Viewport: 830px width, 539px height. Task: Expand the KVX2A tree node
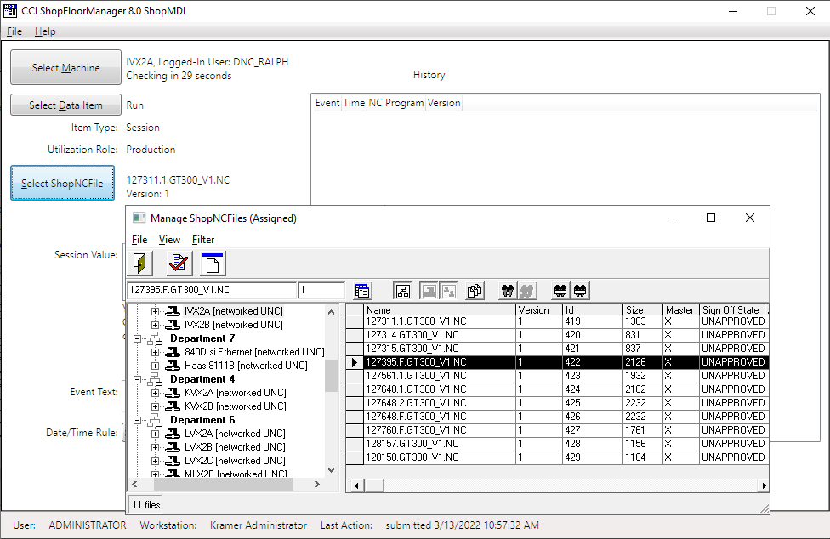pyautogui.click(x=155, y=393)
